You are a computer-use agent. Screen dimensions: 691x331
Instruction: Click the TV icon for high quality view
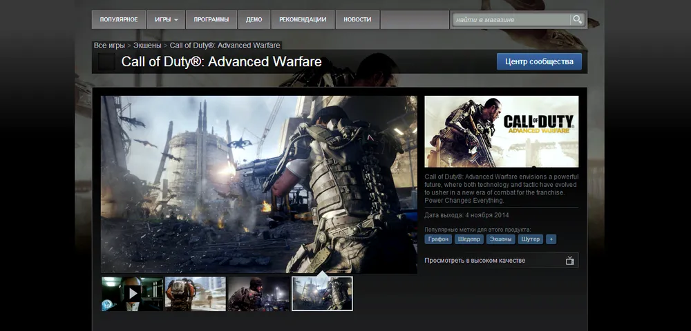569,261
